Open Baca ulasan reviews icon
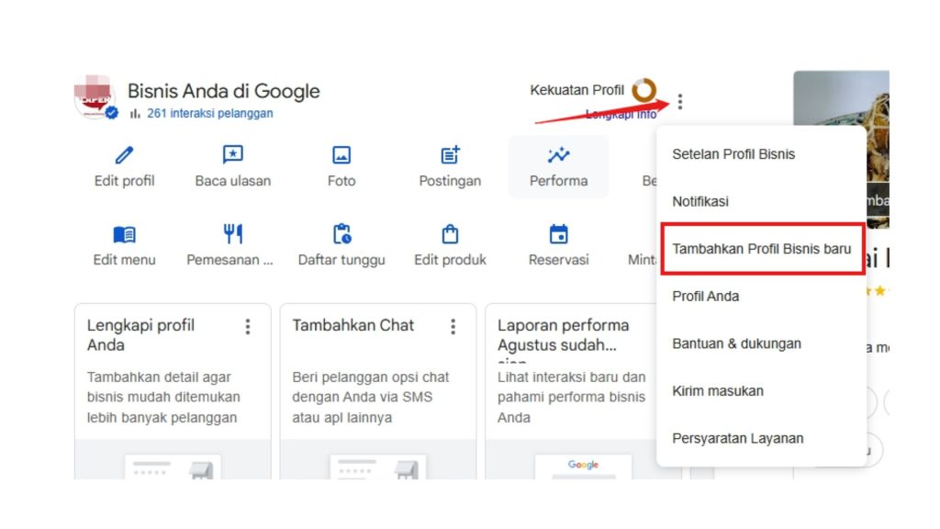This screenshot has width=940, height=529. [x=233, y=155]
